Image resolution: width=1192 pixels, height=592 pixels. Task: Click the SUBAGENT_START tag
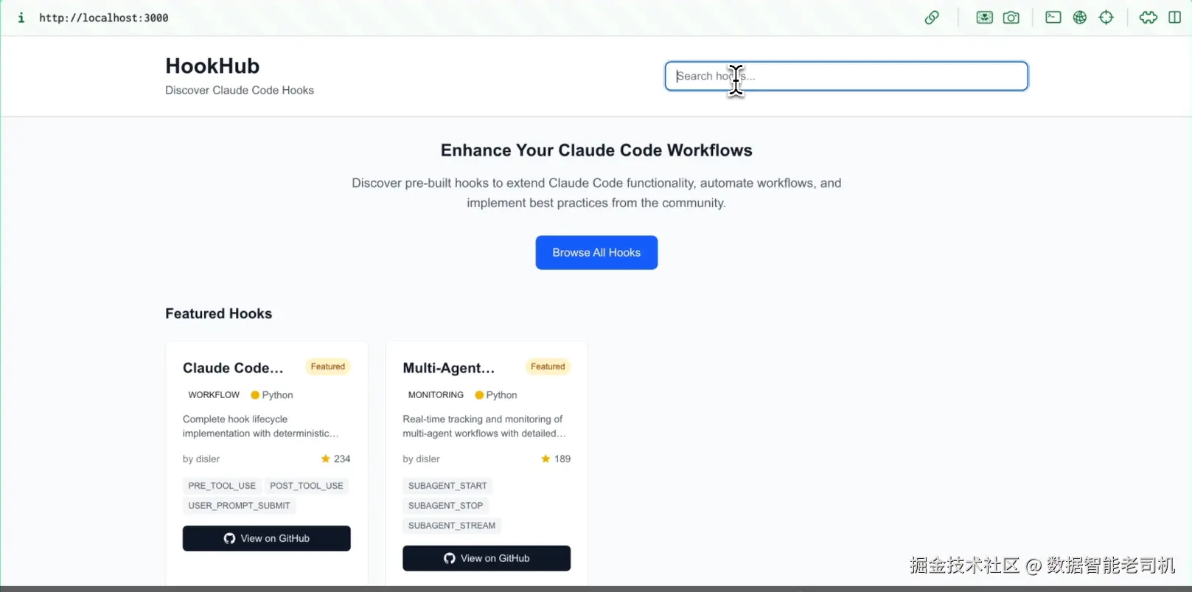click(447, 486)
